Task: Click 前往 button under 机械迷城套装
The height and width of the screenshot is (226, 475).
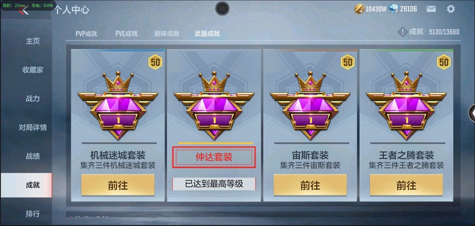Action: (118, 185)
